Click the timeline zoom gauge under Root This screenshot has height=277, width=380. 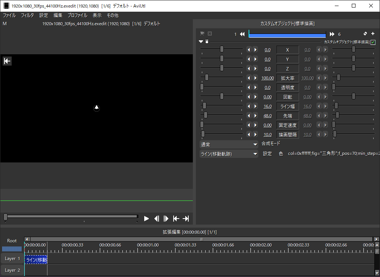pos(12,249)
